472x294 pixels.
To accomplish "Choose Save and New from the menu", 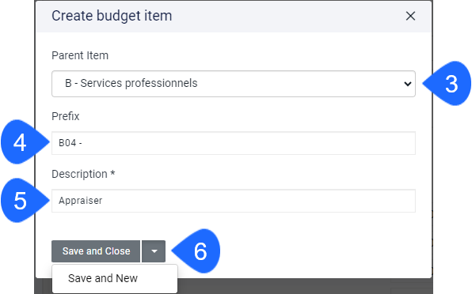I will click(x=103, y=278).
